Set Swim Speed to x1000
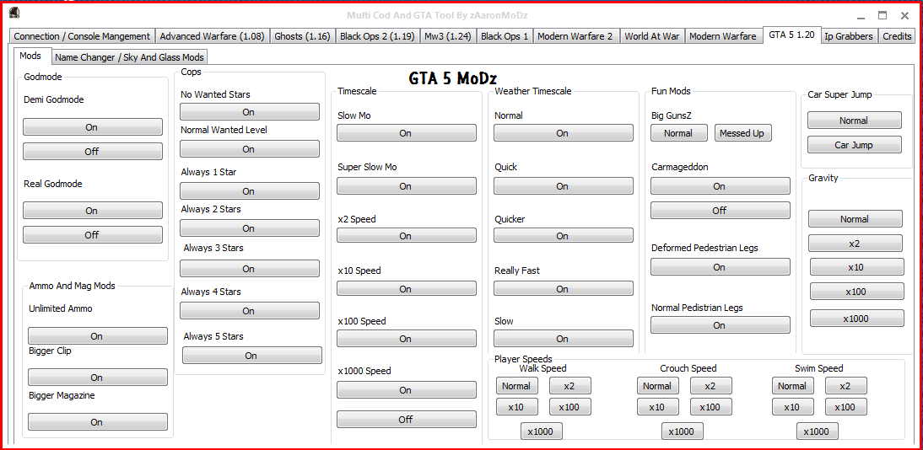923x450 pixels. pyautogui.click(x=818, y=431)
